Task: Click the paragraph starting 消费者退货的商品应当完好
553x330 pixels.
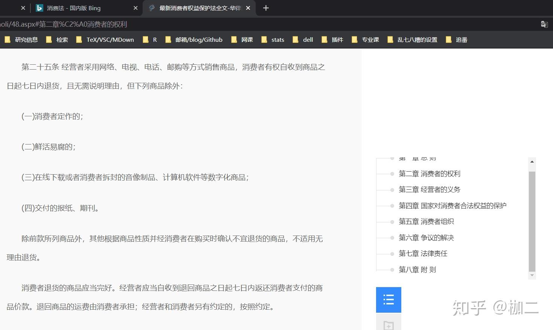Action: click(x=165, y=297)
